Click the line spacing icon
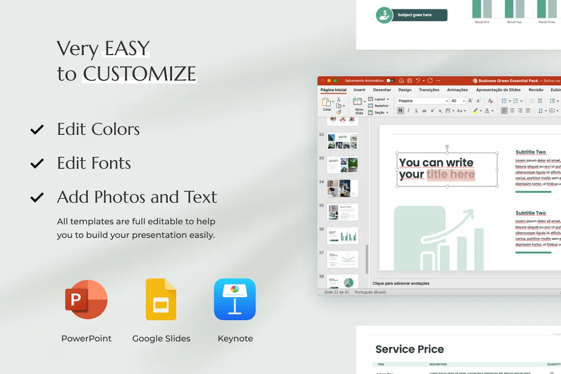 point(552,101)
